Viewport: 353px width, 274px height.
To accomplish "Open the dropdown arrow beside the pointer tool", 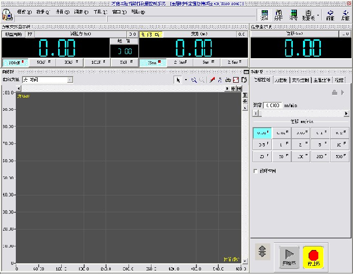I will click(x=186, y=80).
